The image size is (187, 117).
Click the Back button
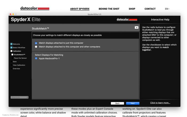(x=117, y=103)
